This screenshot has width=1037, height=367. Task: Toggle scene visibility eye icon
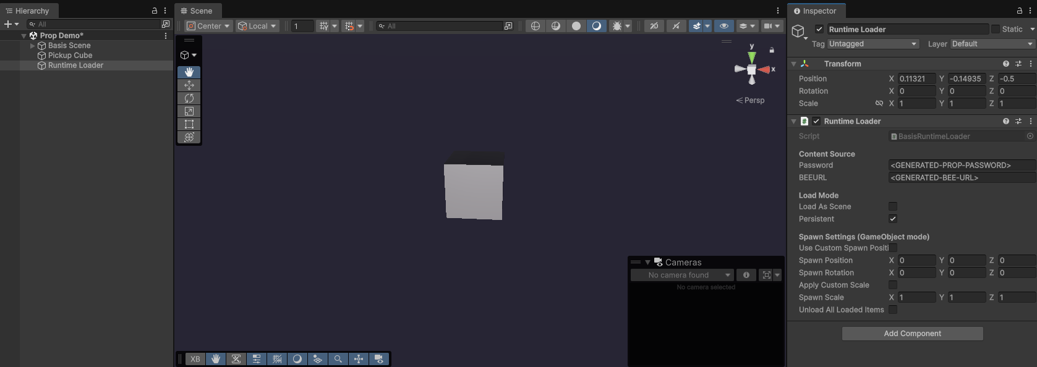coord(724,26)
